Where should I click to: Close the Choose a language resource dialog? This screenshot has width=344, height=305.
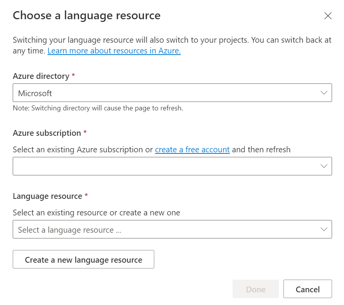pyautogui.click(x=328, y=16)
